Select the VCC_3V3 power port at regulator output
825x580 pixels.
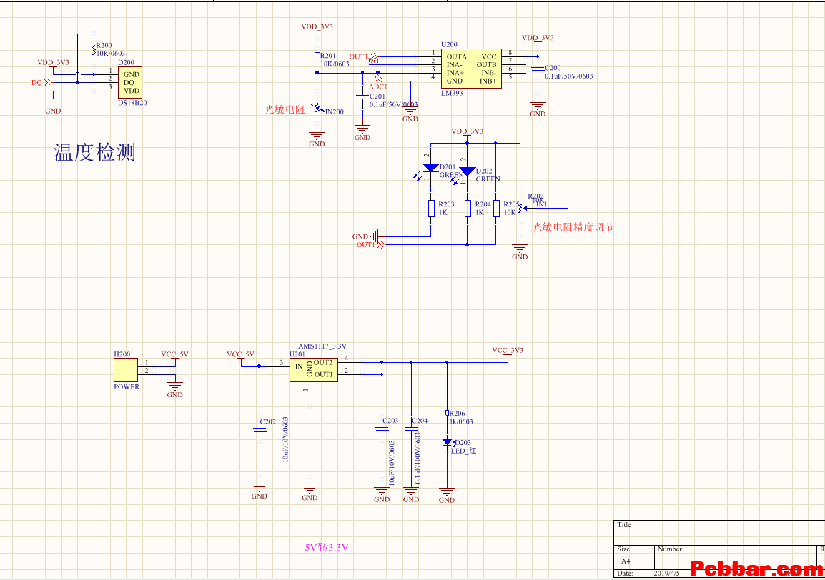[x=508, y=354]
